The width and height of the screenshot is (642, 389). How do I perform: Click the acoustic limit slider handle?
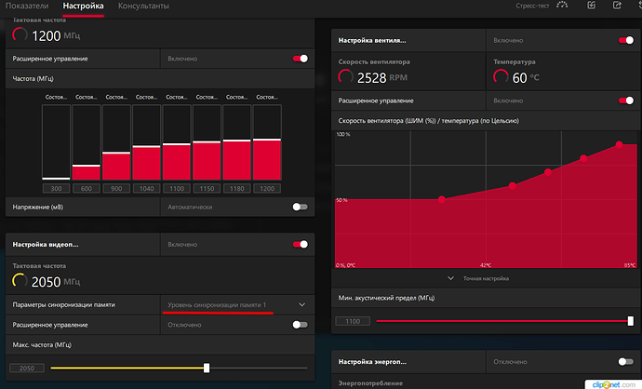pyautogui.click(x=631, y=321)
